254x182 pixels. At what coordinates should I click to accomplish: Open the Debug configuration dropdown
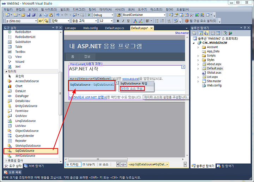point(113,15)
